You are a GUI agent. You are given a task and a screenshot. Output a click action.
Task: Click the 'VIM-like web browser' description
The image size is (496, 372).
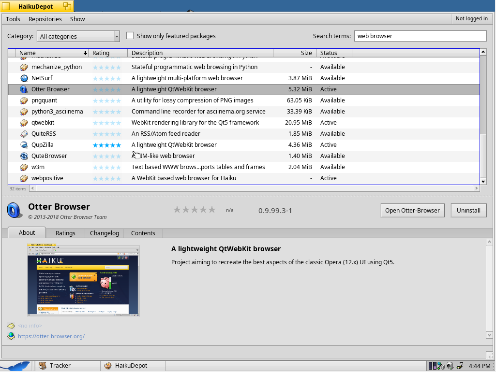[163, 156]
